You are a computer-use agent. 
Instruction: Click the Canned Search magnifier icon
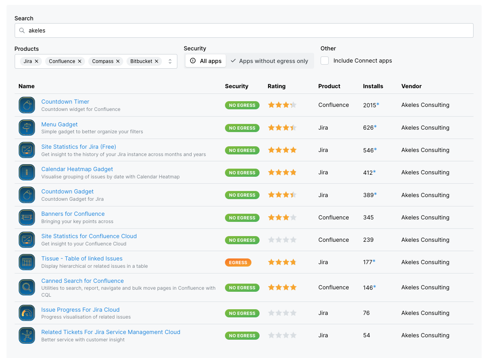(x=27, y=287)
